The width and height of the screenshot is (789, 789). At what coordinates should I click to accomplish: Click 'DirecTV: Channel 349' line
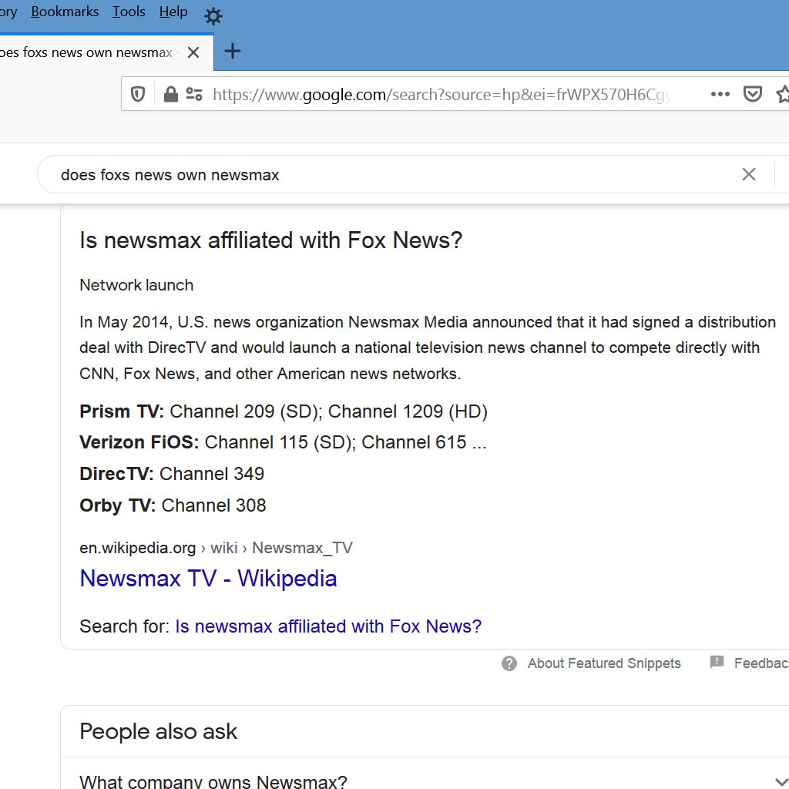(x=172, y=474)
